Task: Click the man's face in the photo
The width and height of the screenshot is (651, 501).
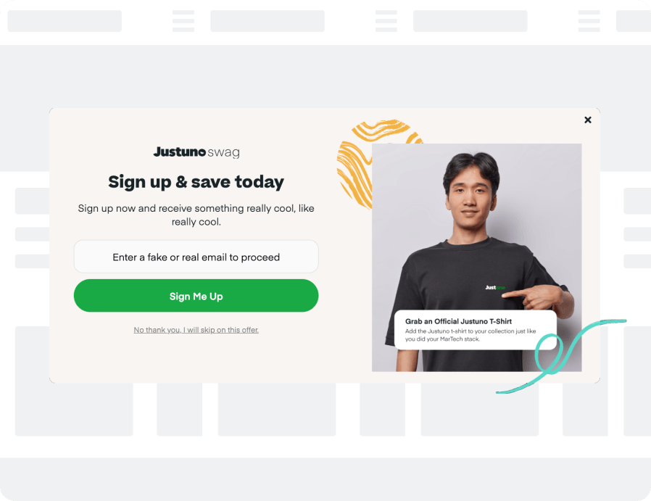Action: [470, 195]
